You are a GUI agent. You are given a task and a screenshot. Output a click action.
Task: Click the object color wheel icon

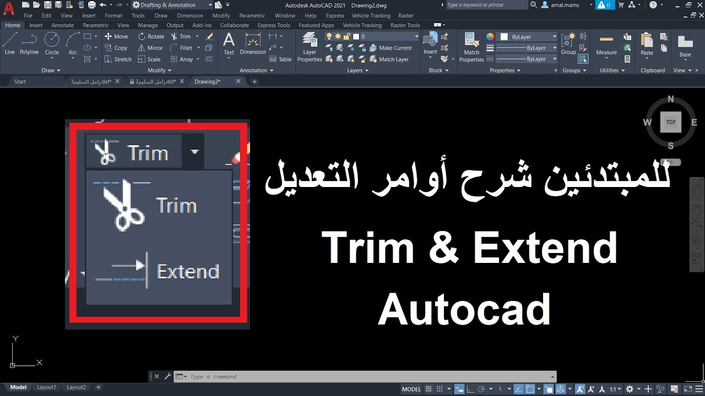point(490,36)
